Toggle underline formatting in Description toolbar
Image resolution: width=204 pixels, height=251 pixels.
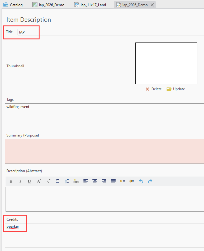29,182
